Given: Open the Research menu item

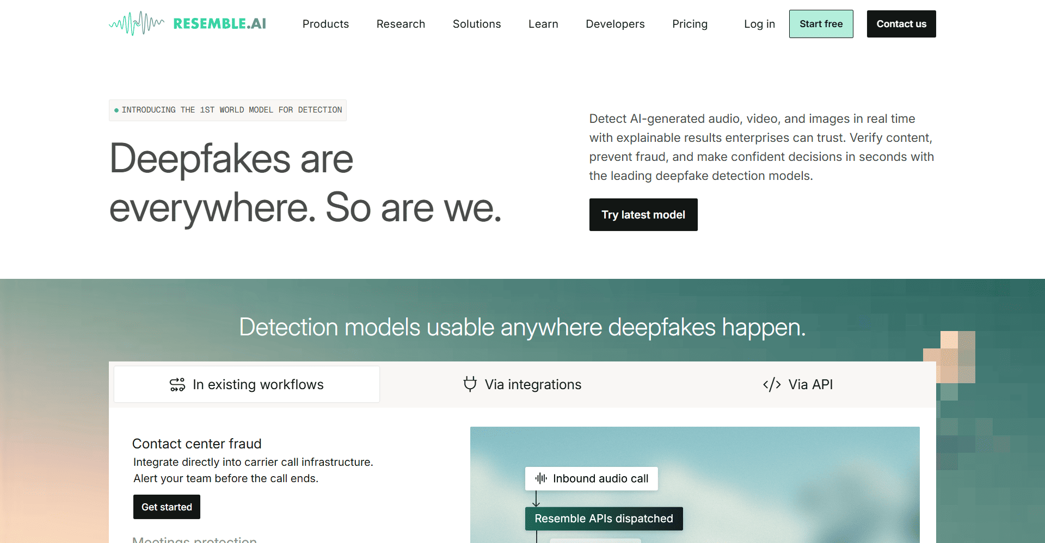Looking at the screenshot, I should [401, 24].
